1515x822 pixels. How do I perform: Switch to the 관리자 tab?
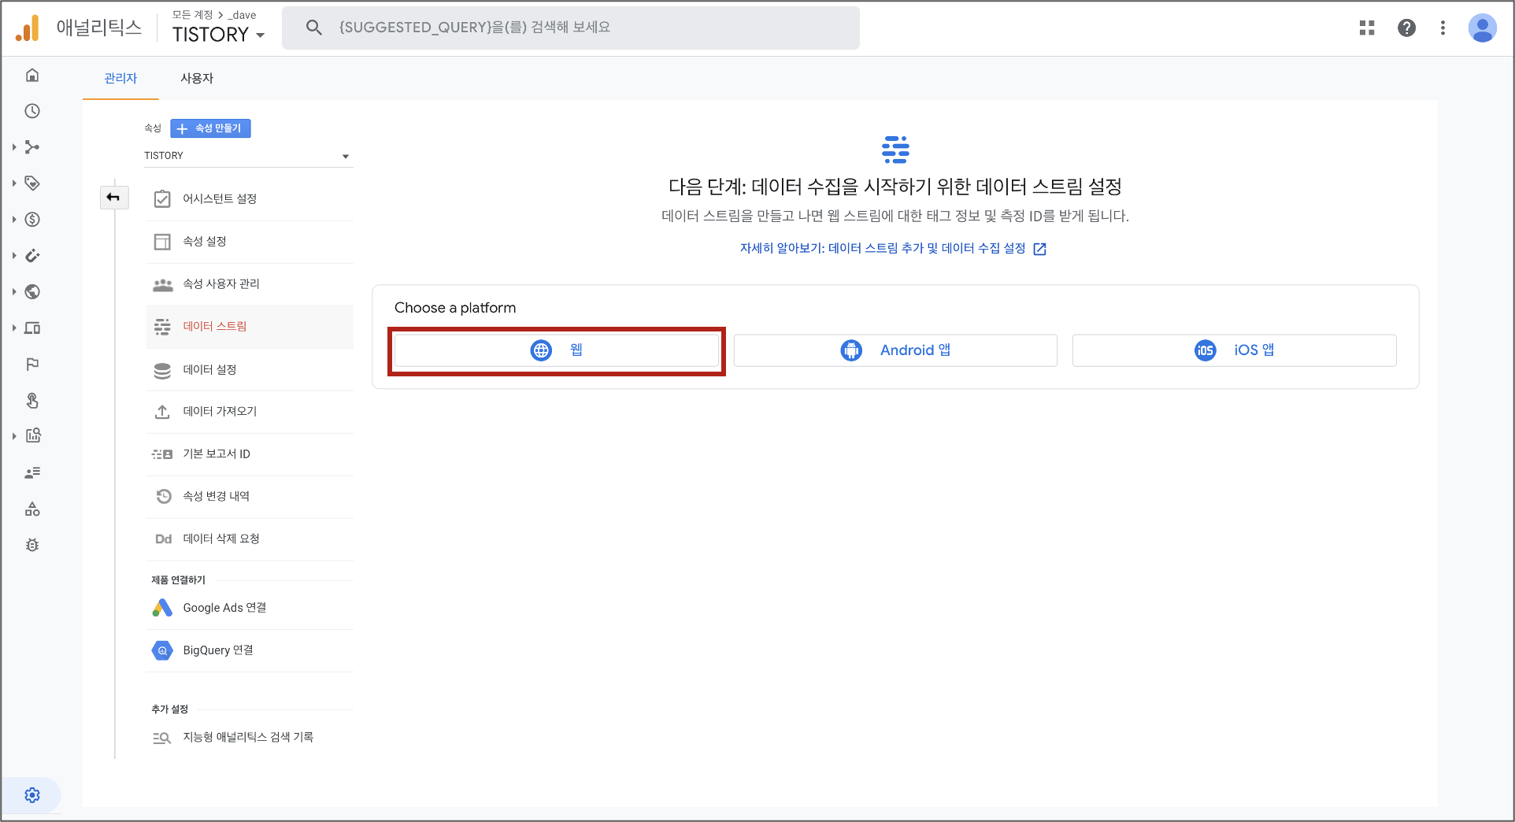[120, 78]
